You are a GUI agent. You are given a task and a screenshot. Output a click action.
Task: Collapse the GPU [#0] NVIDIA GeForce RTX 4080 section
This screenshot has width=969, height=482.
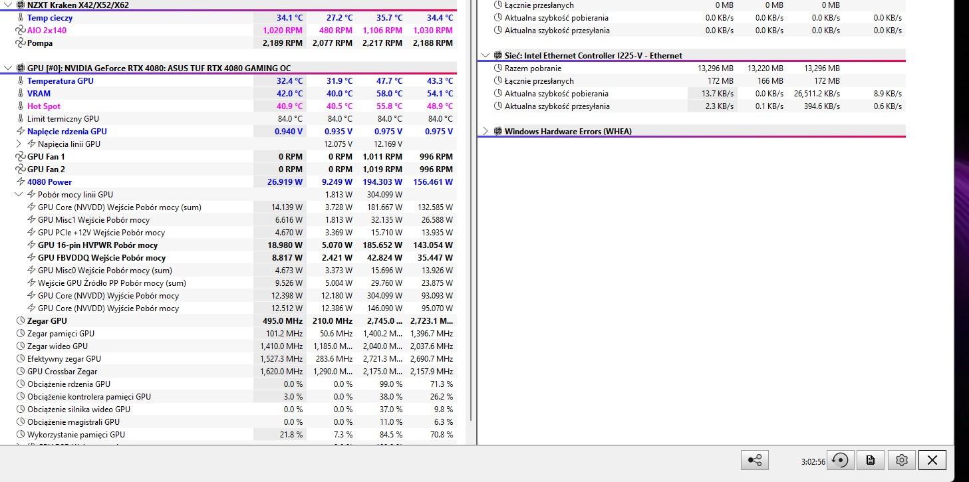point(8,68)
